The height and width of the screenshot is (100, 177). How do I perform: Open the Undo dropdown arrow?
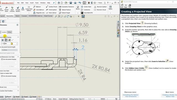82,3
